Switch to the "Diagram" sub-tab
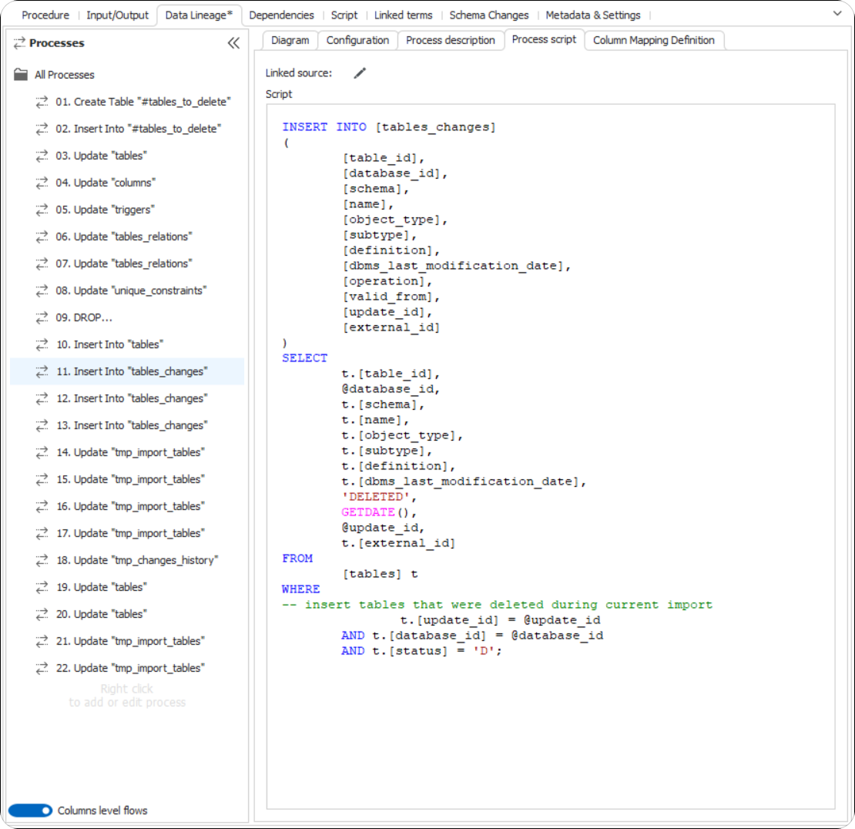This screenshot has width=855, height=829. click(x=290, y=40)
